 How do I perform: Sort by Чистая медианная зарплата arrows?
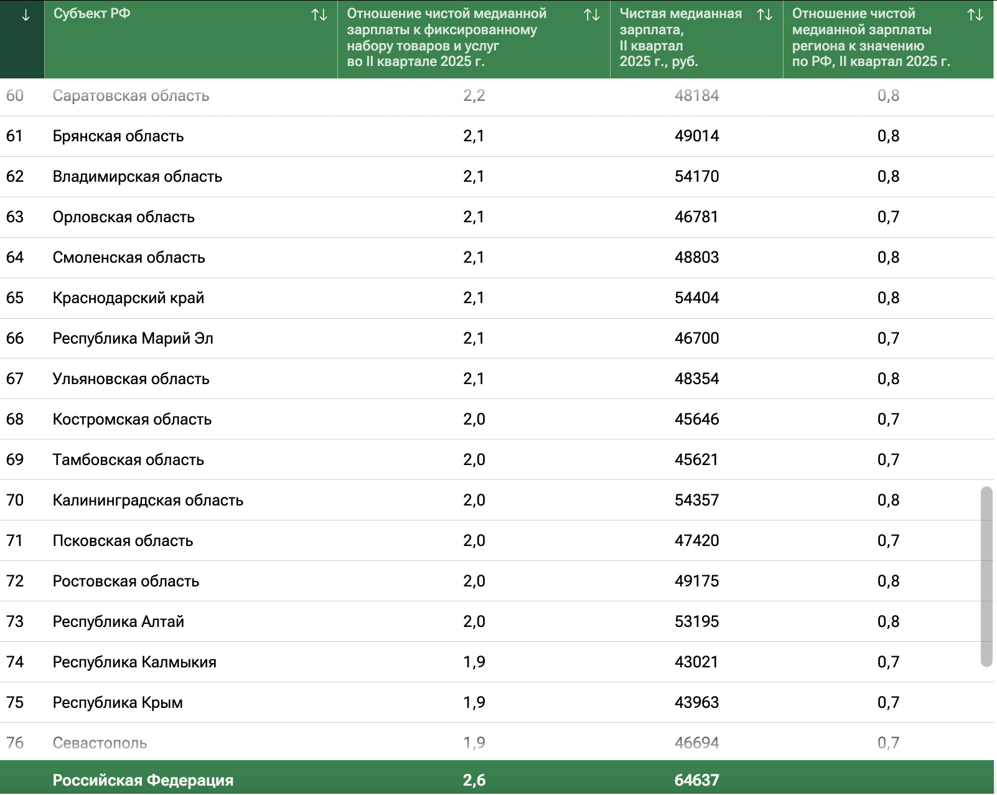765,15
